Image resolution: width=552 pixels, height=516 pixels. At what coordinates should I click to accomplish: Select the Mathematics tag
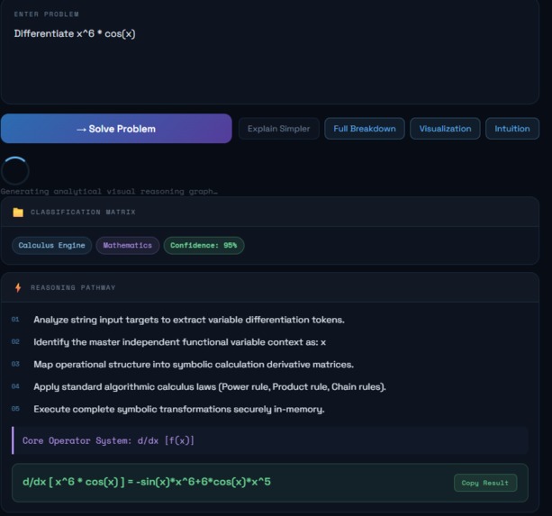point(128,245)
